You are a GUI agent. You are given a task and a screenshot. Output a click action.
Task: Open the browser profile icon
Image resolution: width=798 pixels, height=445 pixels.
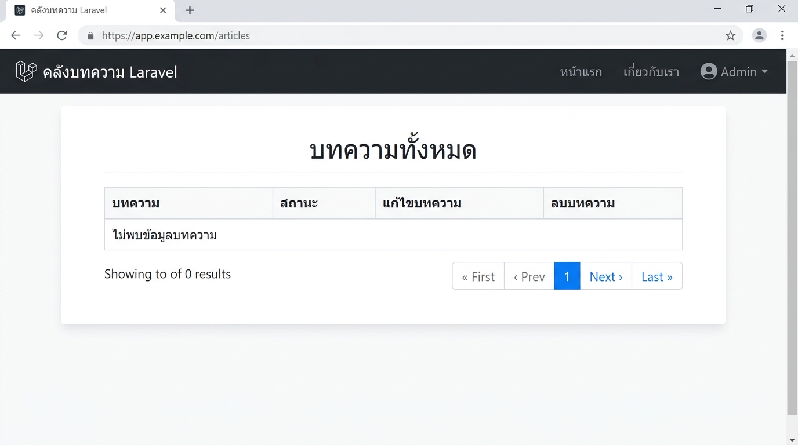759,35
